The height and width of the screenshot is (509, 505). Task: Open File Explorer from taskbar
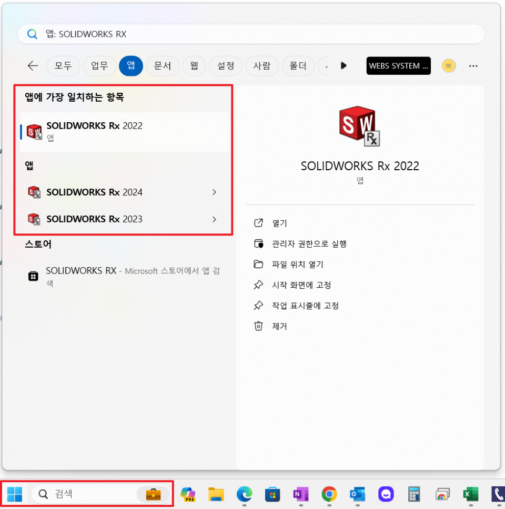[216, 494]
